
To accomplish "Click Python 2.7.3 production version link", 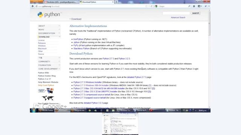I will pyautogui.click(x=108, y=58).
